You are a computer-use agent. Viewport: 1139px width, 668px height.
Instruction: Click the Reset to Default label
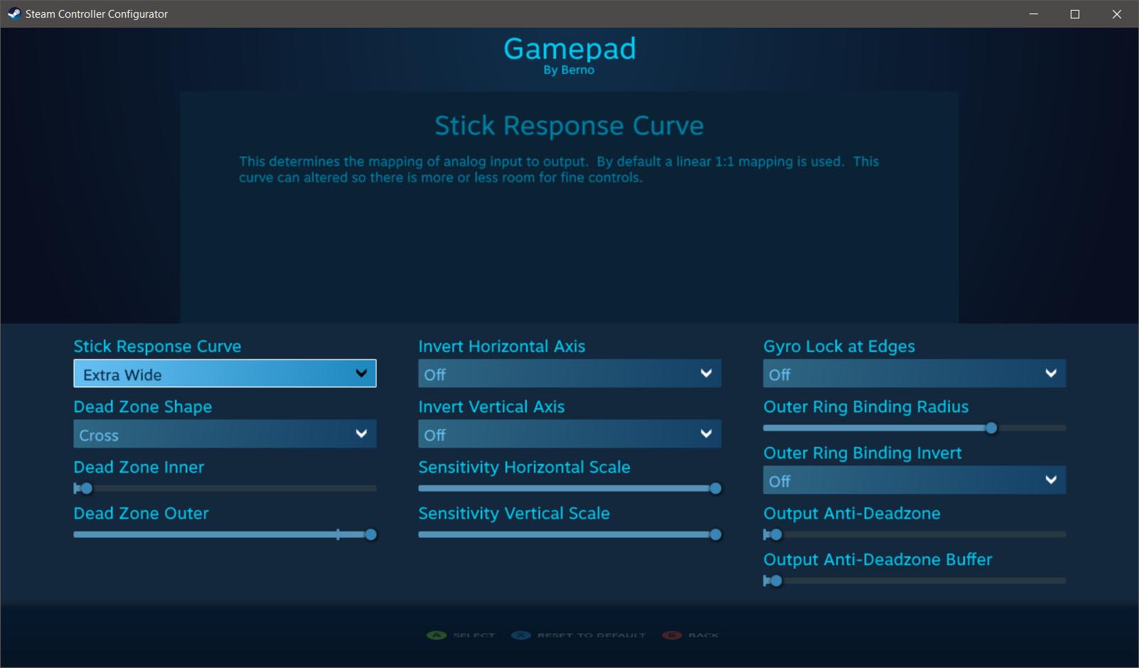pyautogui.click(x=592, y=635)
